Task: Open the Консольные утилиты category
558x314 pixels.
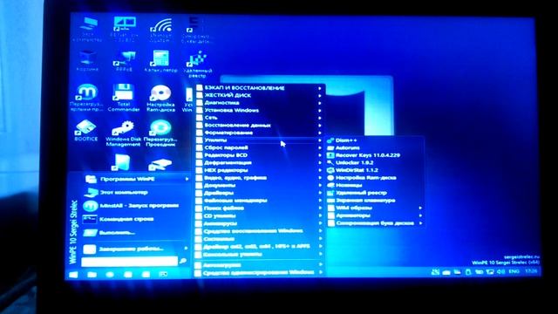Action: pyautogui.click(x=260, y=254)
